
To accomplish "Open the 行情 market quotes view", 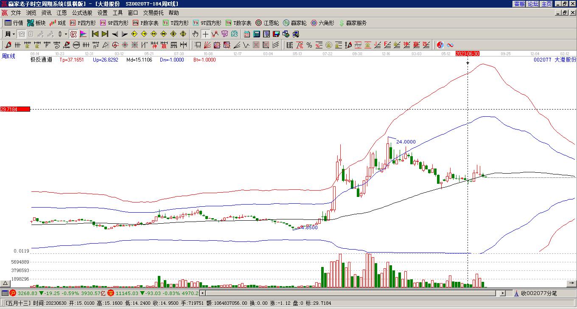I will 14,23.
